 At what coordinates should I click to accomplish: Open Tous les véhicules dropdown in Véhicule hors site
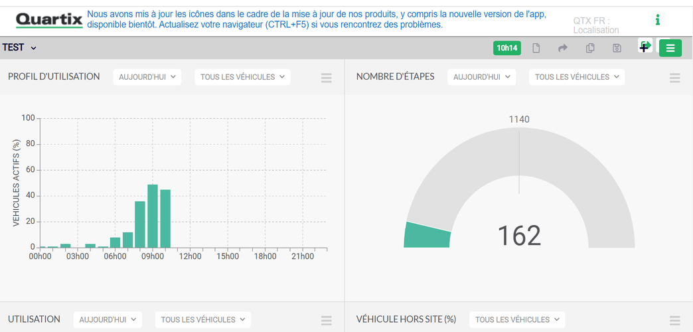click(516, 319)
